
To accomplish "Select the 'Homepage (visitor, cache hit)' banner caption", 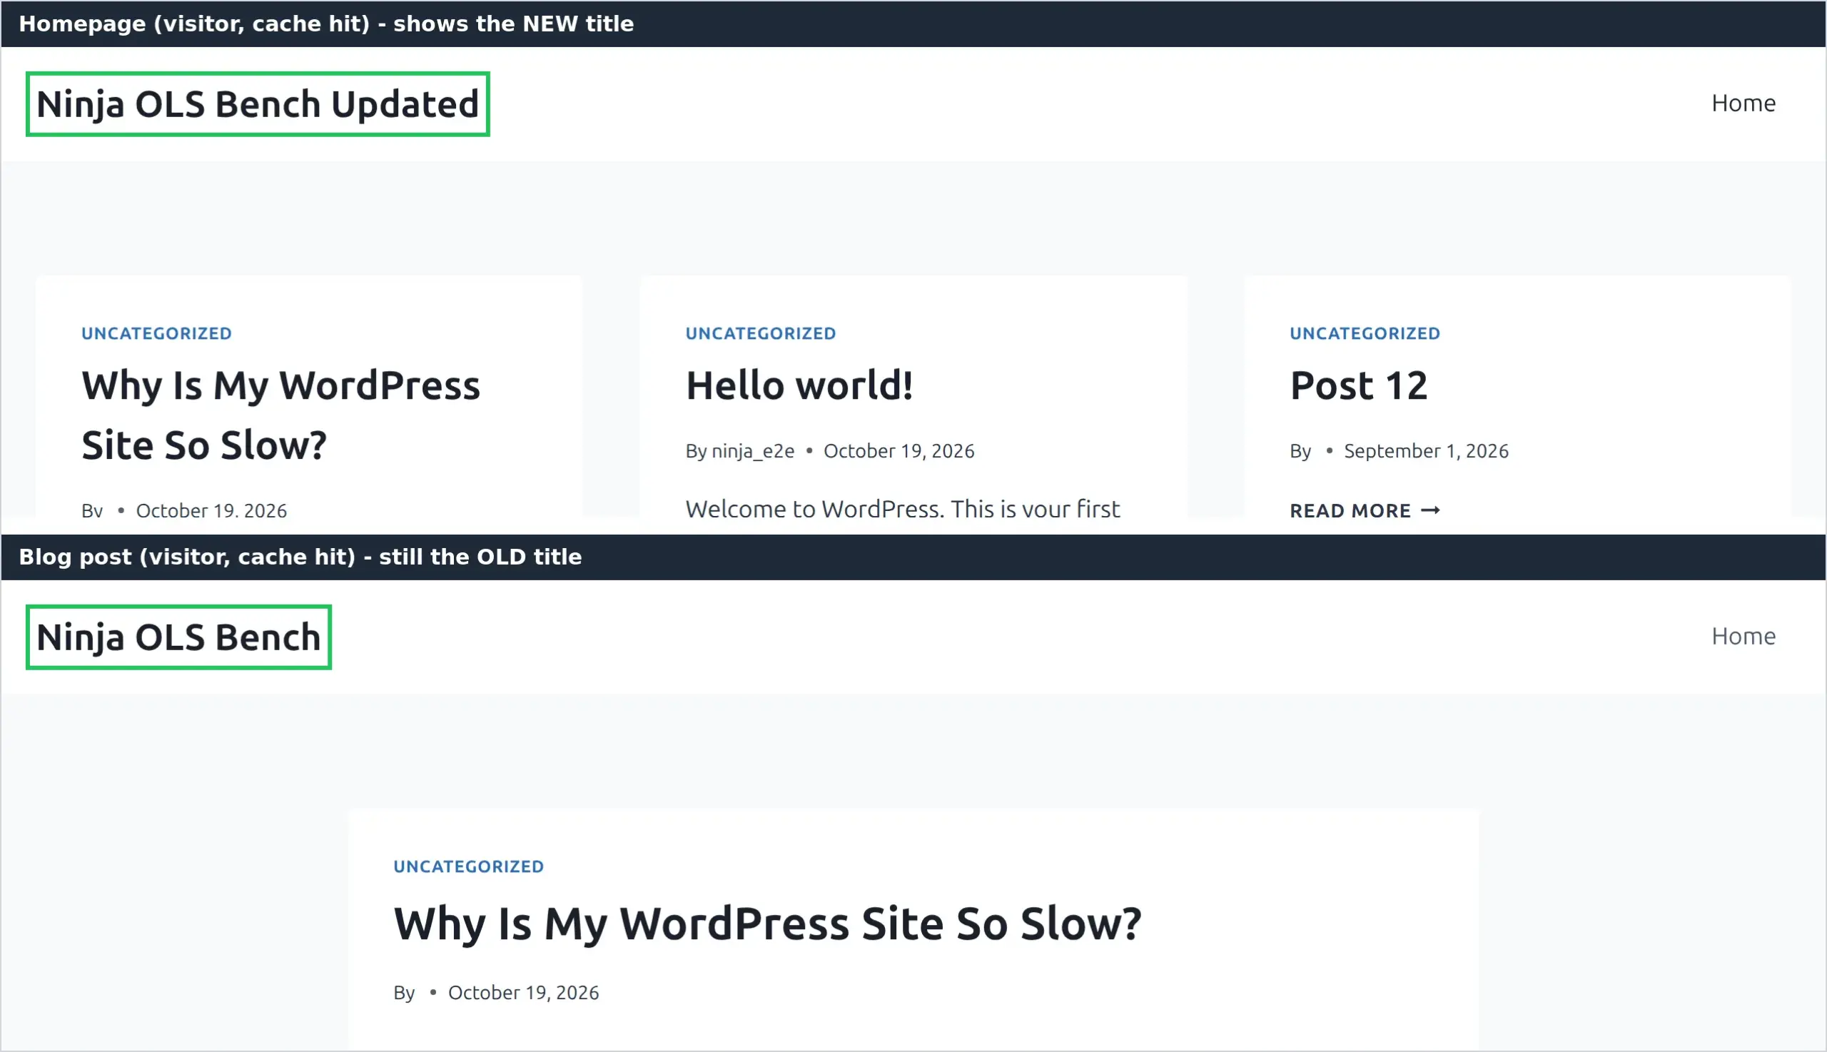I will (x=327, y=24).
